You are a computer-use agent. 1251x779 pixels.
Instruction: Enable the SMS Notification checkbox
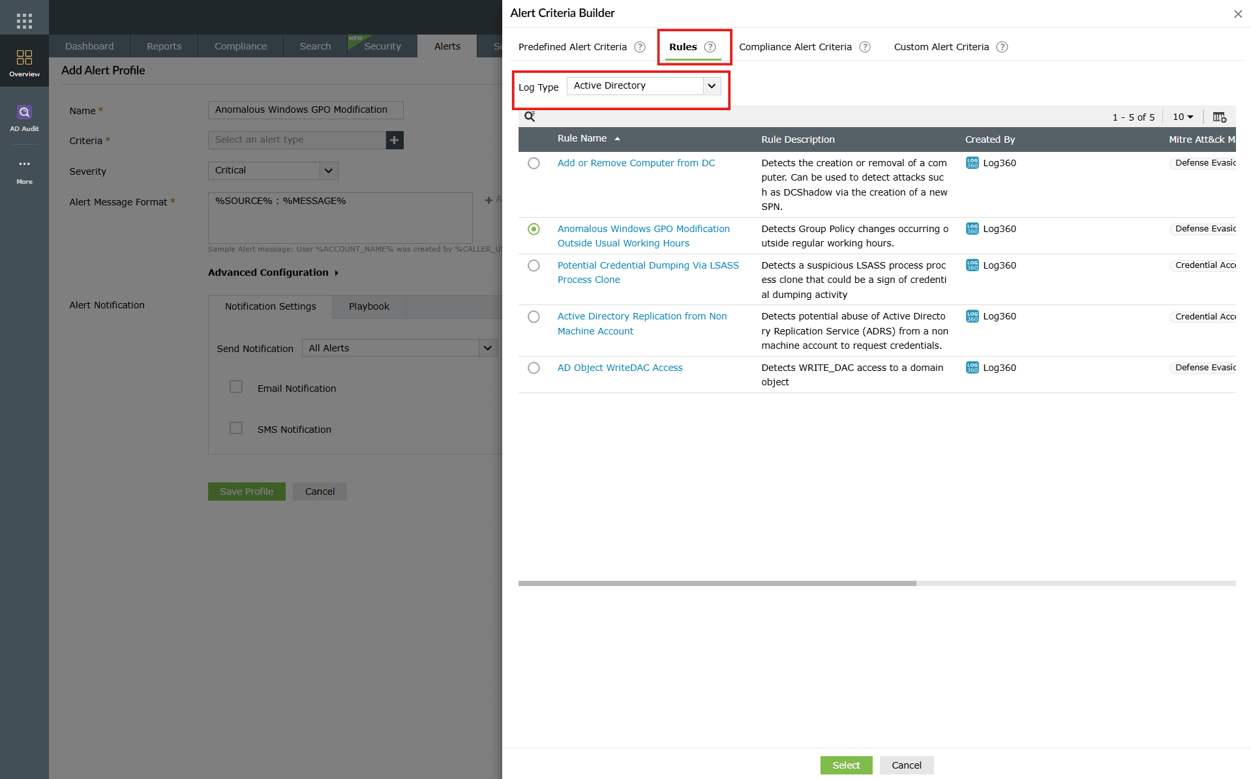235,428
